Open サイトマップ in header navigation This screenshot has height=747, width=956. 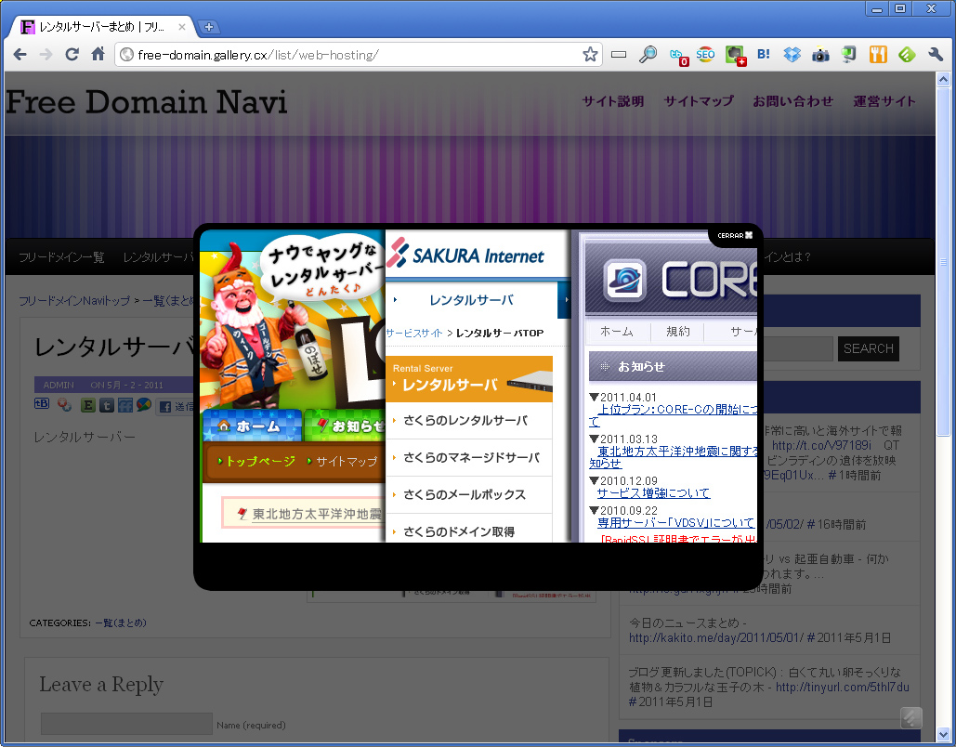click(698, 101)
